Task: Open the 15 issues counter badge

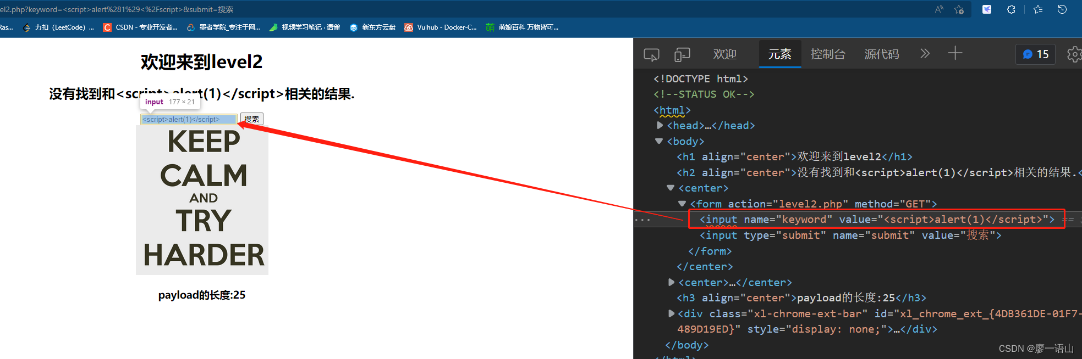Action: (1036, 54)
